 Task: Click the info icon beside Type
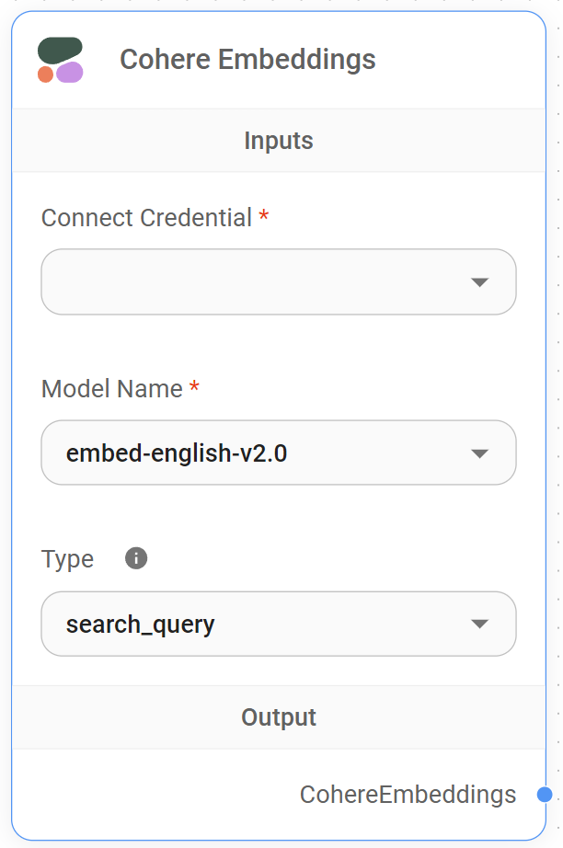coord(134,557)
